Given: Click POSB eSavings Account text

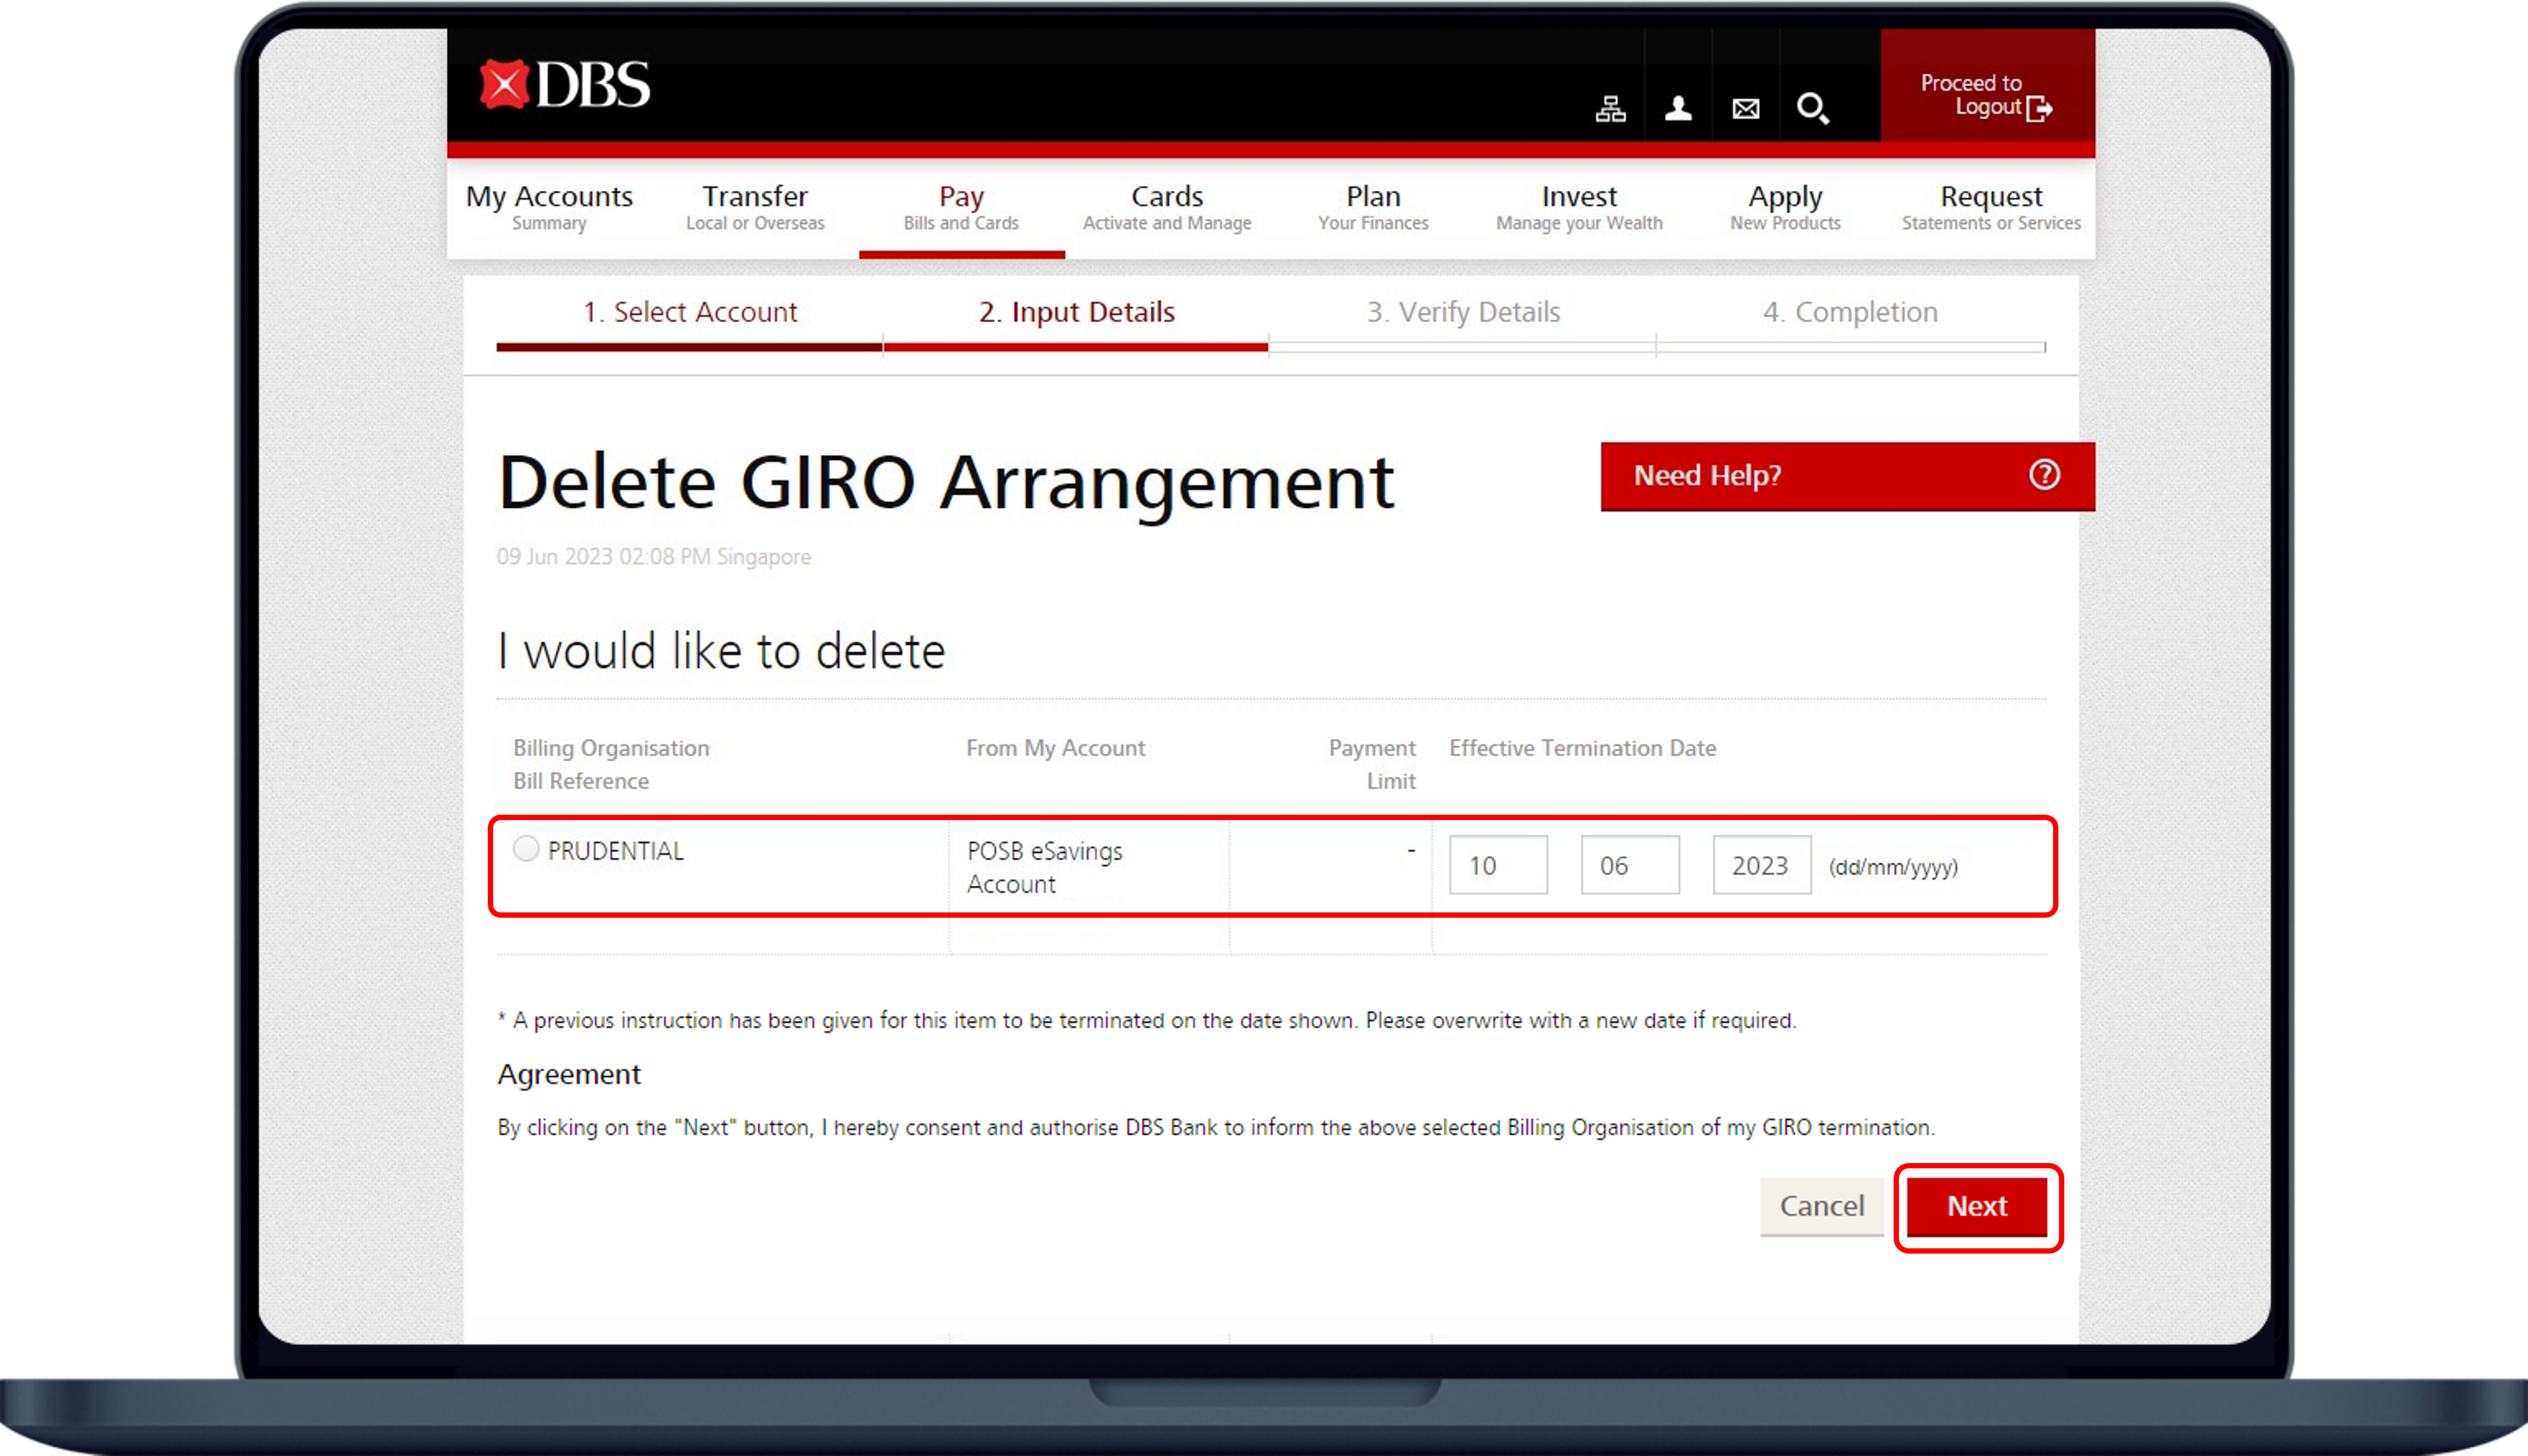Looking at the screenshot, I should point(1044,867).
